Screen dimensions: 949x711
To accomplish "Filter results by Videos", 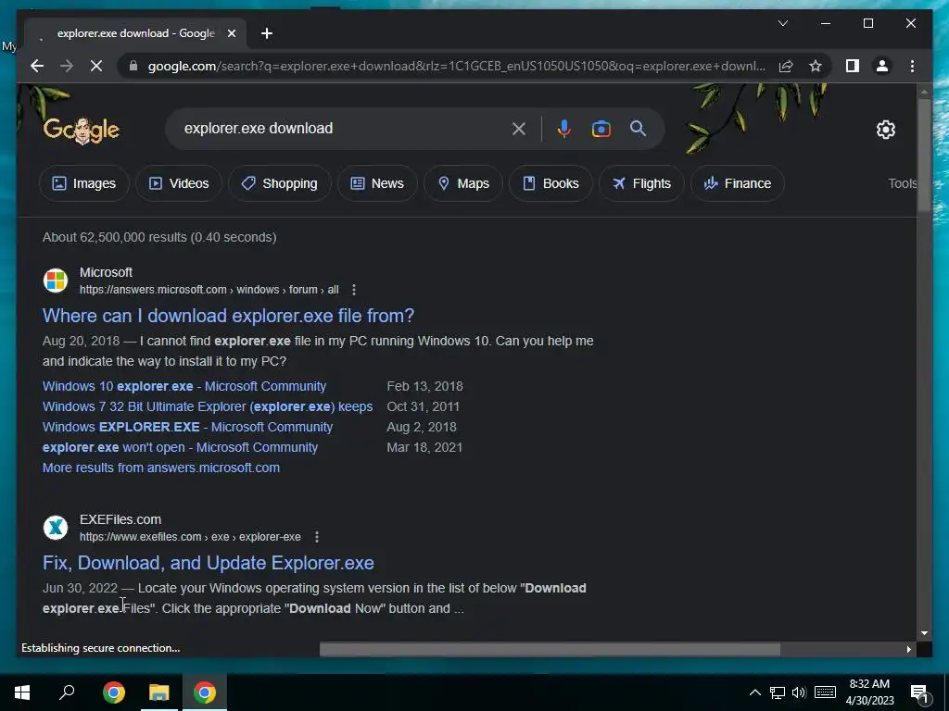I will (x=179, y=183).
